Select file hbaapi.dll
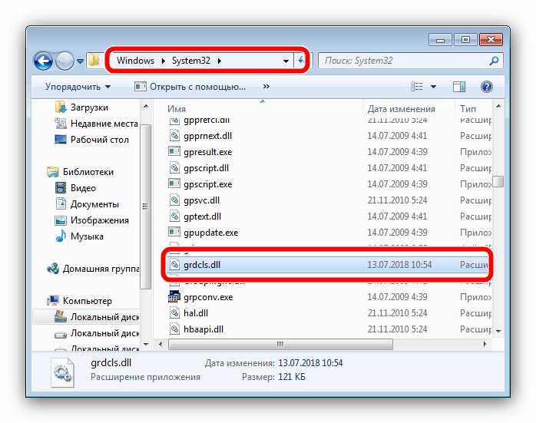Viewport: 536px width, 423px height. click(328, 329)
